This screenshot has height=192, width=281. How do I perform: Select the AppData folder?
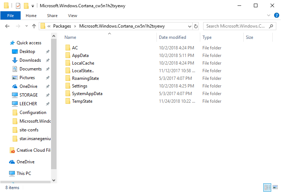[x=80, y=56]
